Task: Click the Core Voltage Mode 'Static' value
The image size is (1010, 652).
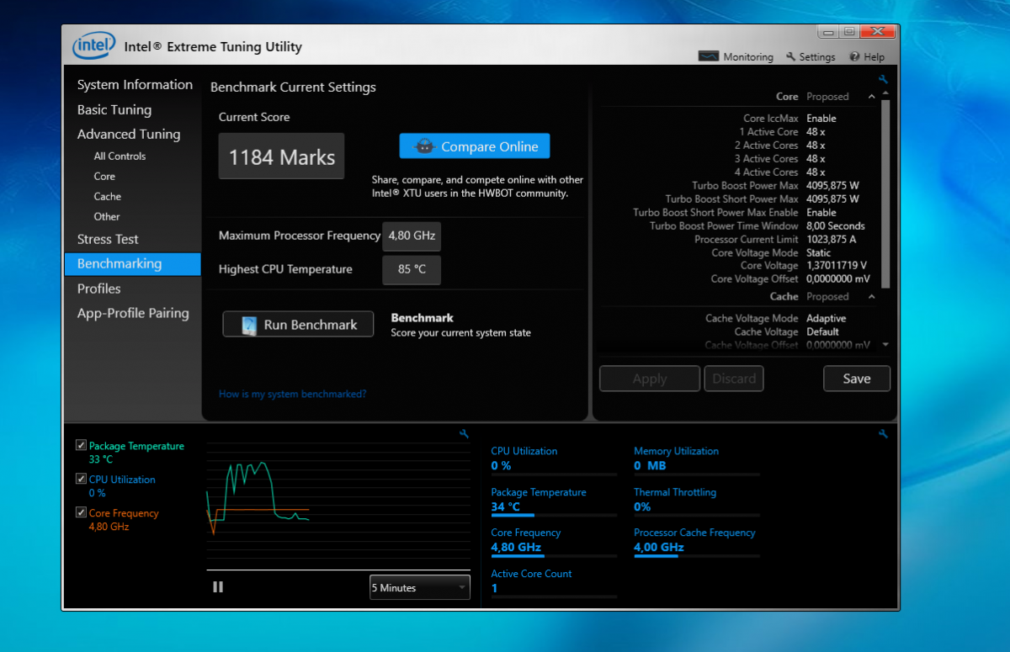Action: [819, 253]
